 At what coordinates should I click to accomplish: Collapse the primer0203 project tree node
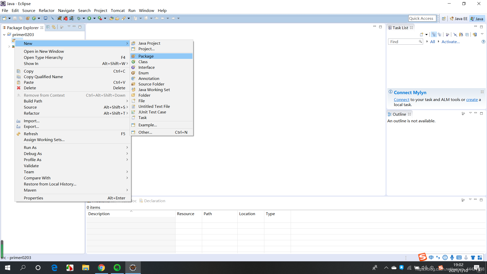click(x=4, y=35)
